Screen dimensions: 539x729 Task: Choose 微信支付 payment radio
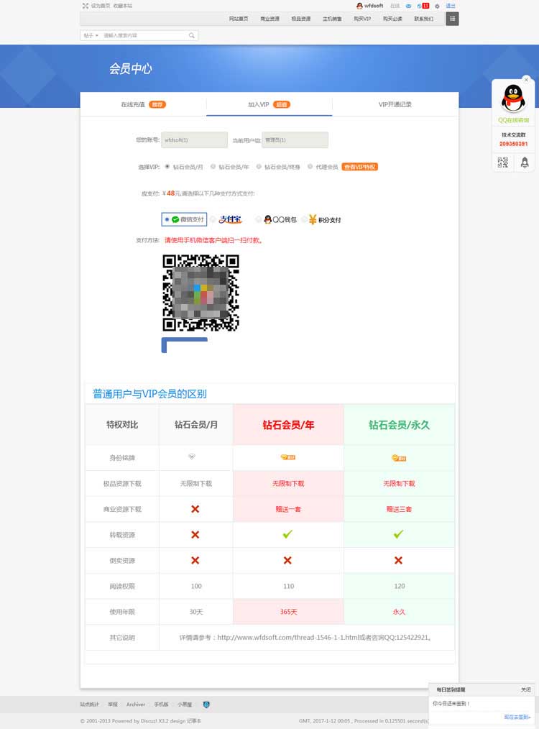[x=167, y=219]
